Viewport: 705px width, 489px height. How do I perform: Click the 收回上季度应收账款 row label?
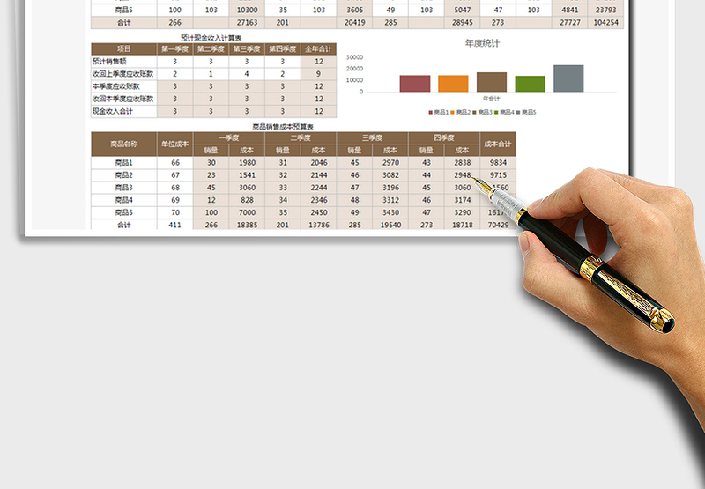tap(123, 74)
